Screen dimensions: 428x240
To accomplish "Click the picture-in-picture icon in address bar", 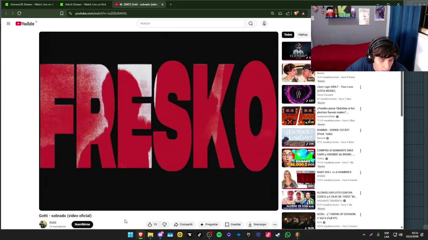I will (x=280, y=13).
